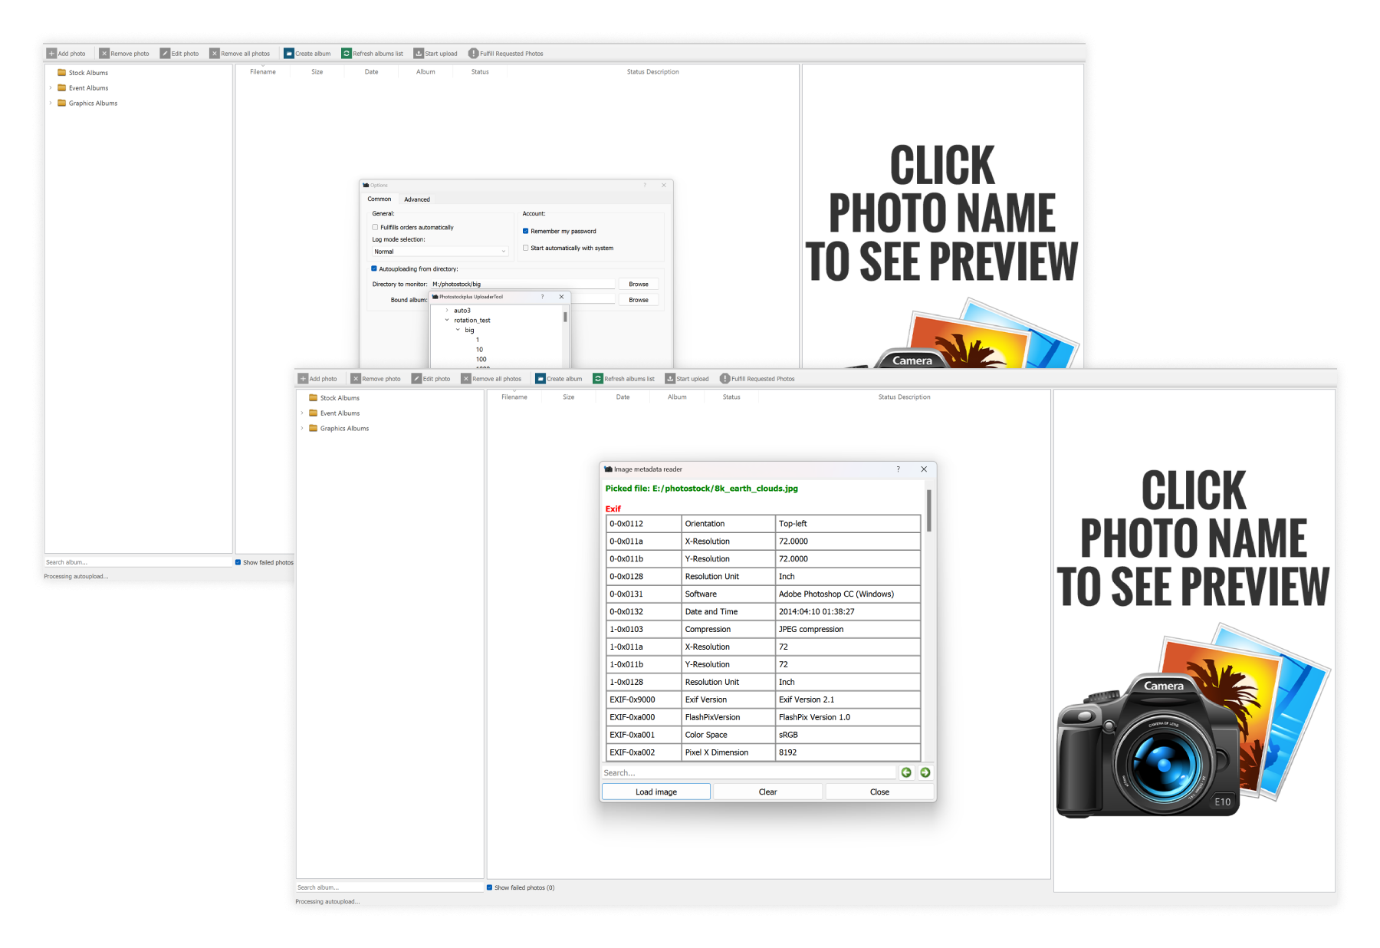Click Create album in the back window toolbar
Screen dimensions: 1380x948
point(307,54)
